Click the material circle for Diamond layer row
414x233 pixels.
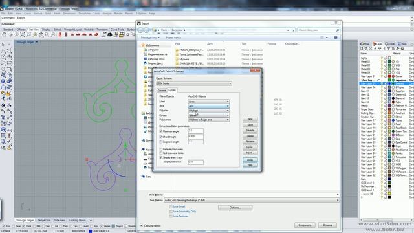[x=393, y=98]
